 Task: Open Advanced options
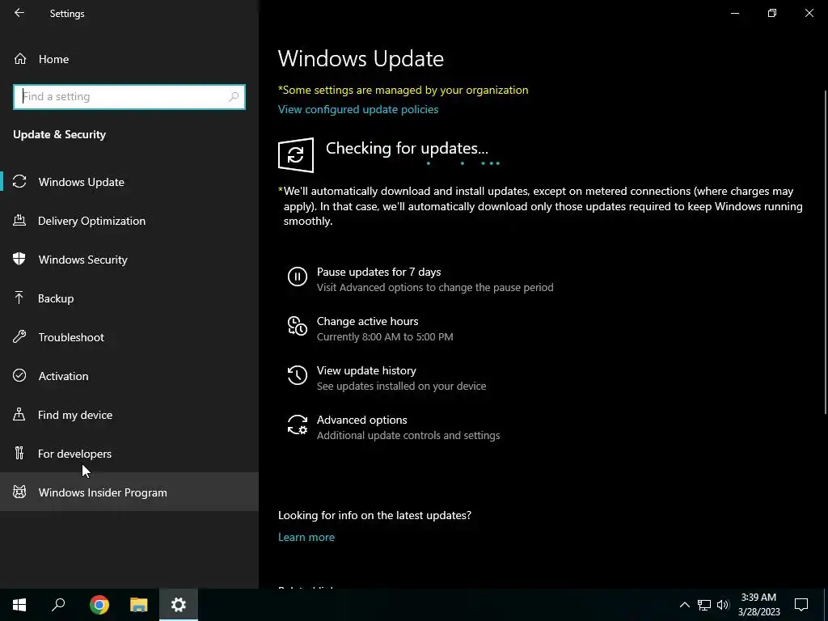tap(361, 420)
